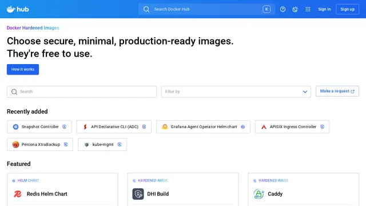The width and height of the screenshot is (366, 206).
Task: Open API Declarative CLI (ADC) chip
Action: coord(114,126)
